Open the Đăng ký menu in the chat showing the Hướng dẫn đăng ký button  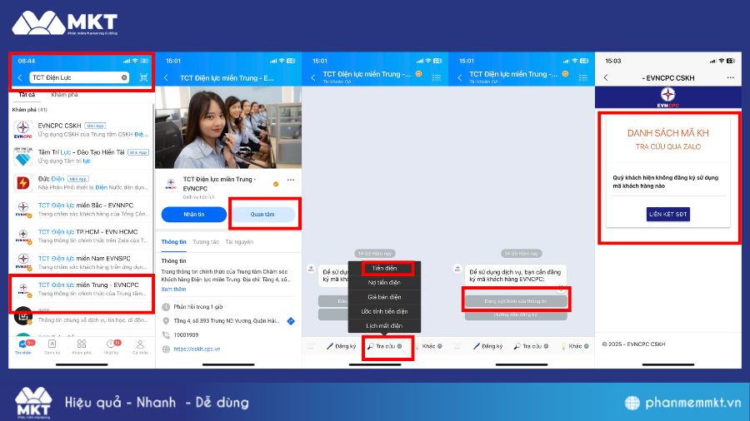pyautogui.click(x=488, y=346)
